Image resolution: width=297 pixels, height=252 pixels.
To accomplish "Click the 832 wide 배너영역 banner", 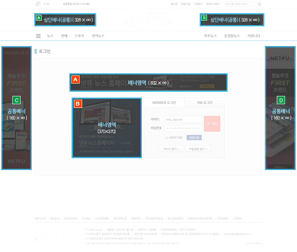I will point(148,82).
